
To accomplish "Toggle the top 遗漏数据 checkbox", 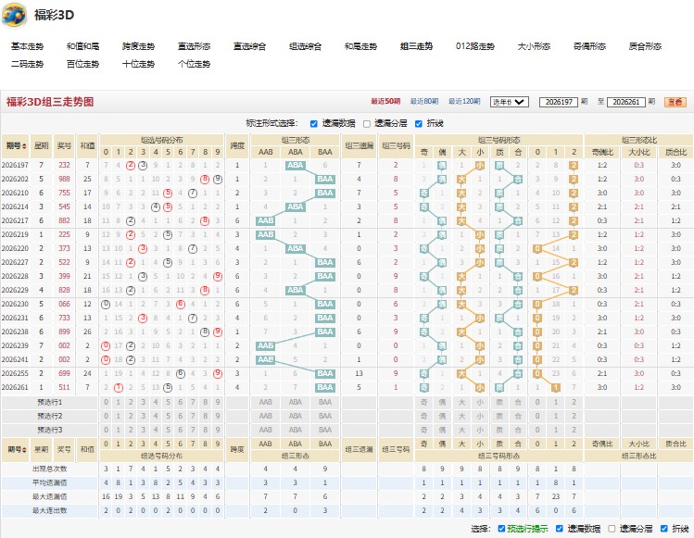I will [x=314, y=124].
